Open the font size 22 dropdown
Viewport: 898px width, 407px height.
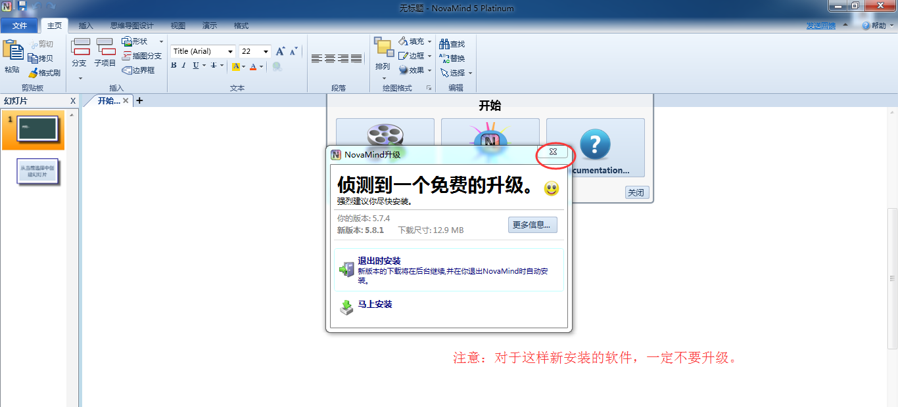pyautogui.click(x=266, y=51)
